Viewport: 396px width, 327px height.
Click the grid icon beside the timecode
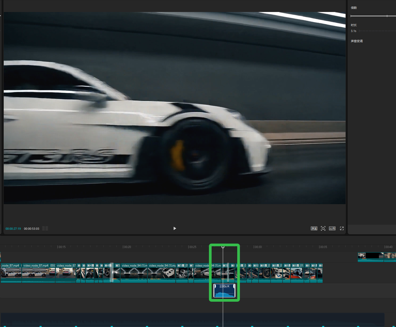click(45, 228)
